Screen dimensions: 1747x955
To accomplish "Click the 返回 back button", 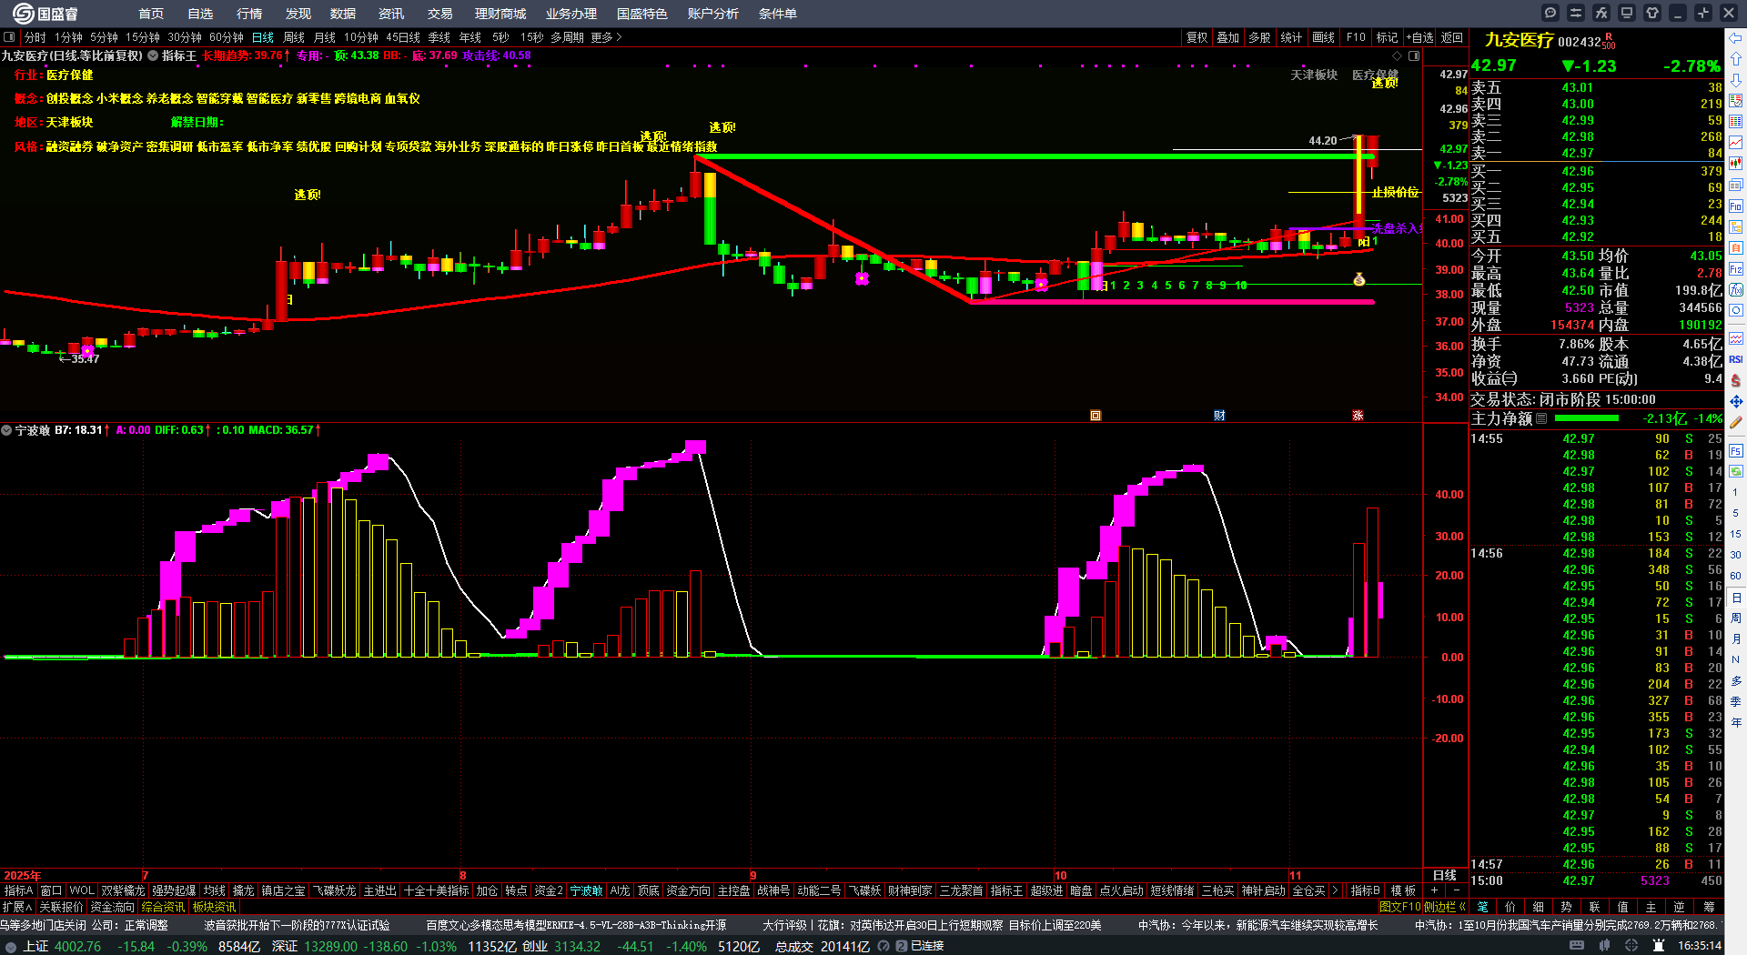I will [x=1452, y=37].
